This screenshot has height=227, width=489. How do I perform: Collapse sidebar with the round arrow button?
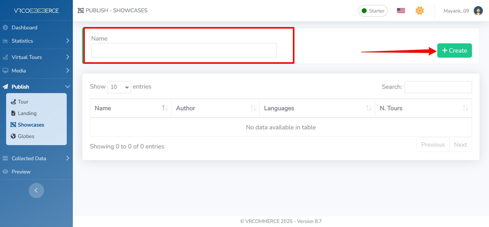(x=36, y=190)
